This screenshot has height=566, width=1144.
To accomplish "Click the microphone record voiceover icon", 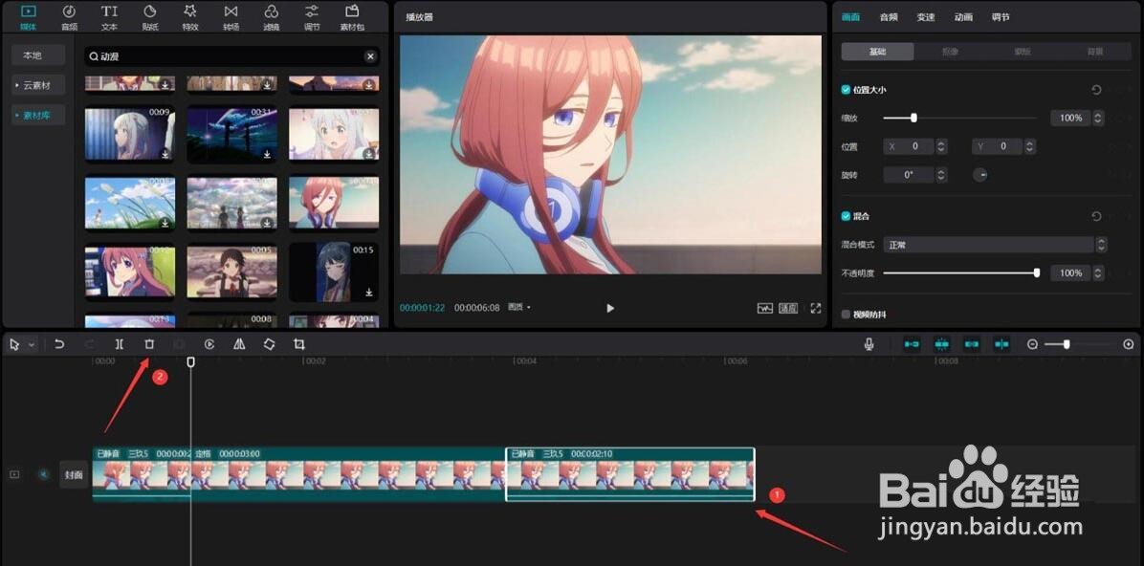I will tap(869, 344).
